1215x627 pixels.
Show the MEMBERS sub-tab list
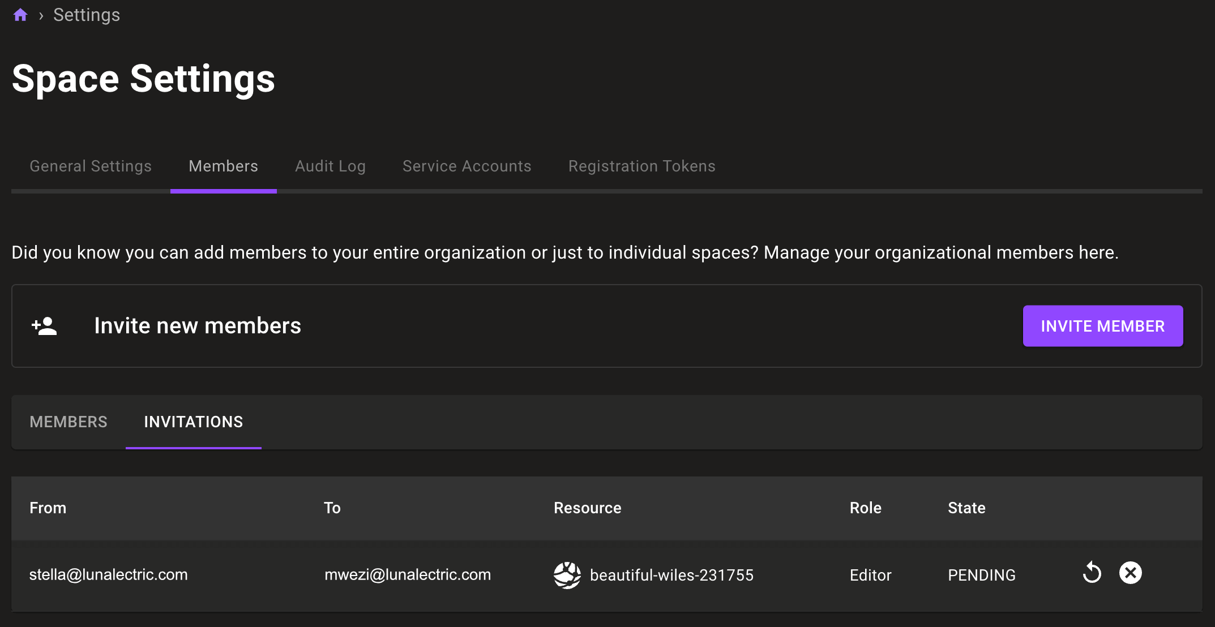69,422
